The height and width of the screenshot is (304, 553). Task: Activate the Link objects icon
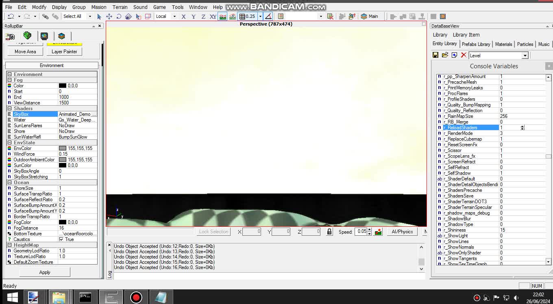click(x=46, y=16)
